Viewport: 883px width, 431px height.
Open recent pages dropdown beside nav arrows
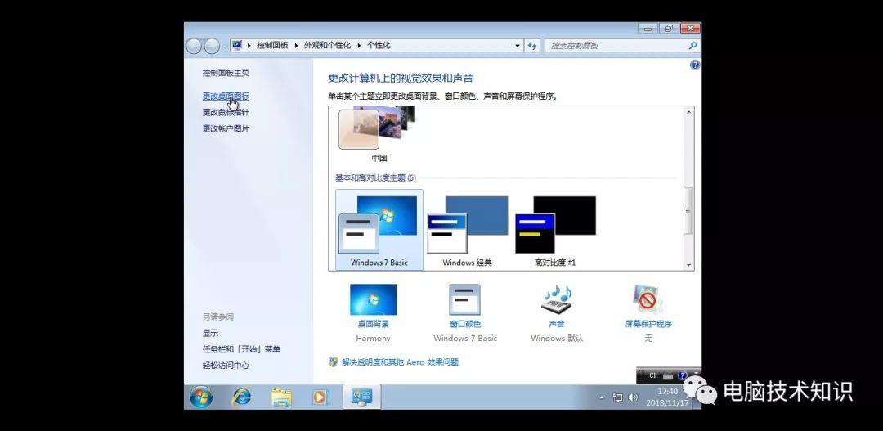tap(224, 46)
